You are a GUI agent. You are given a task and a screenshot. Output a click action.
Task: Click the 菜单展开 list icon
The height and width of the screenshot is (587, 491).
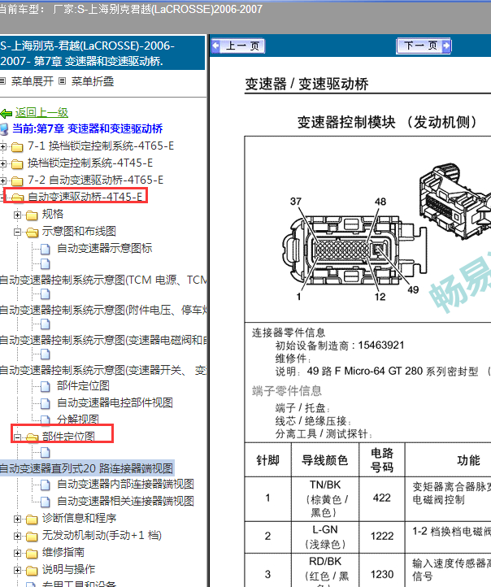coord(3,80)
